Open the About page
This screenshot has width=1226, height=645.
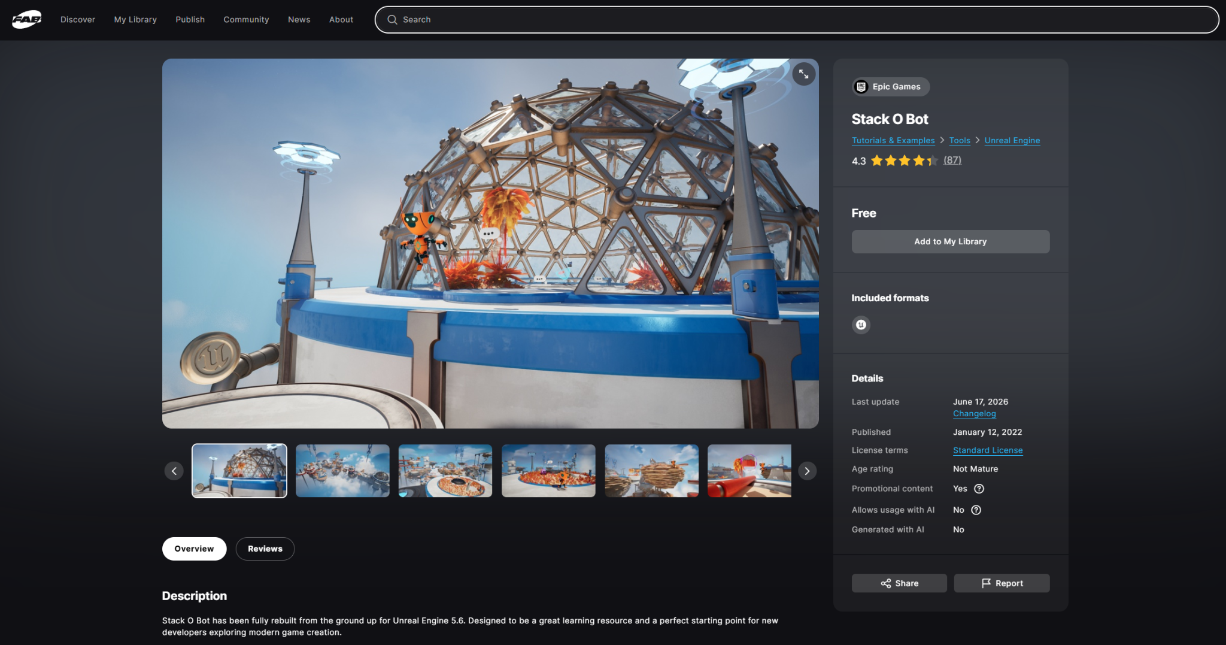click(x=341, y=20)
